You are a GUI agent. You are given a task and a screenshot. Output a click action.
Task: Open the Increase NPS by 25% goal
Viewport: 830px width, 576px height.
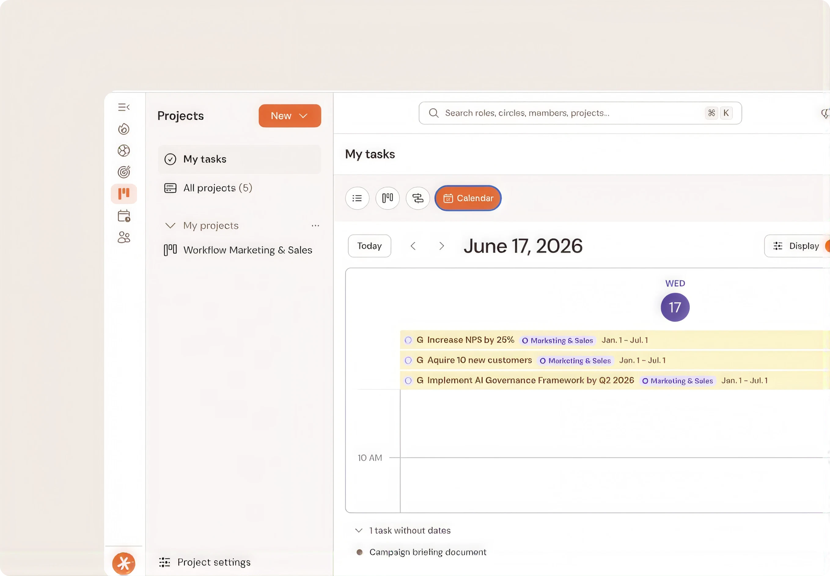click(x=470, y=340)
